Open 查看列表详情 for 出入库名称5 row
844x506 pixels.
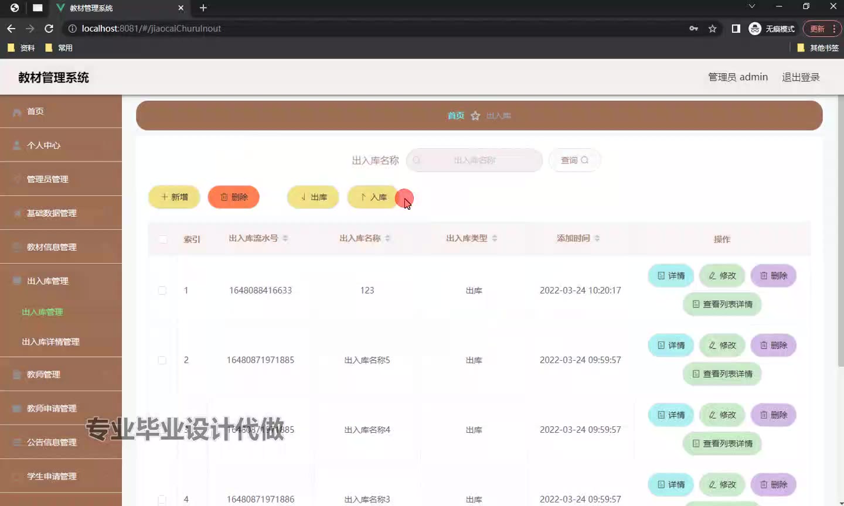(x=722, y=374)
